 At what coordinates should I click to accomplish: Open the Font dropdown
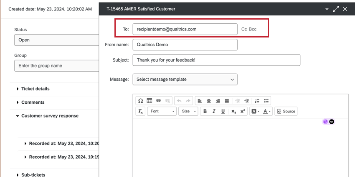tap(162, 111)
